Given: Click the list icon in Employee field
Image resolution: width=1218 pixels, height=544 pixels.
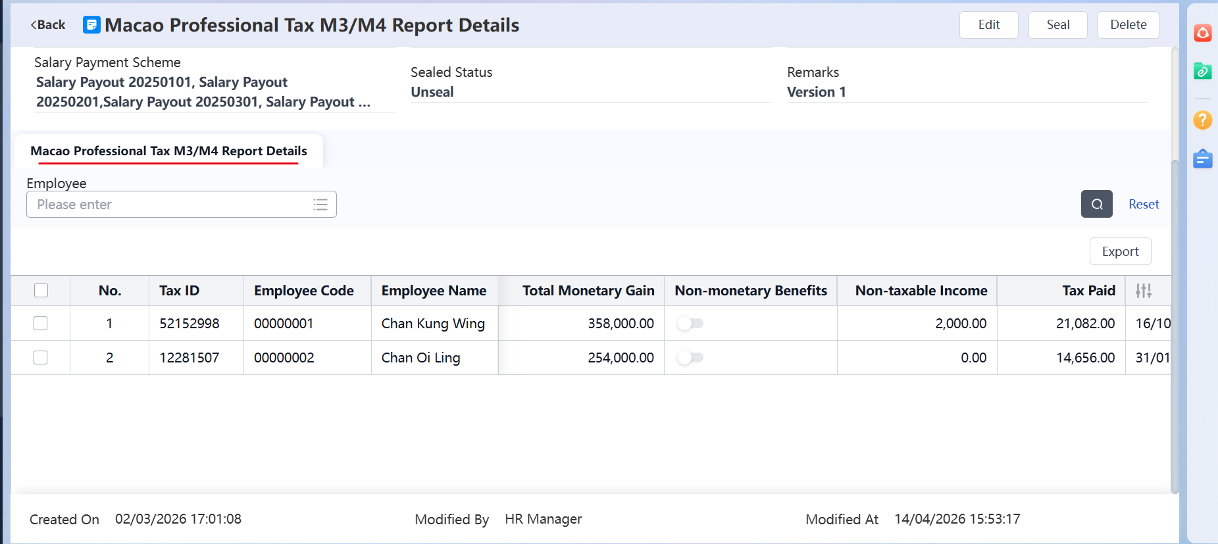Looking at the screenshot, I should click(320, 205).
